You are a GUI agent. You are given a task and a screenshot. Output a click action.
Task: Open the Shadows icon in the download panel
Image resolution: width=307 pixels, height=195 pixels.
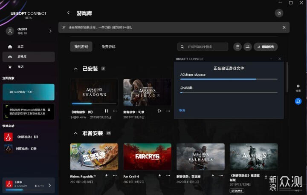(9, 184)
